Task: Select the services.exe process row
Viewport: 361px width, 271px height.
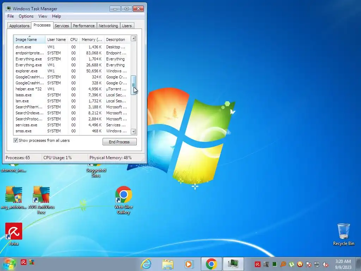Action: [72, 125]
